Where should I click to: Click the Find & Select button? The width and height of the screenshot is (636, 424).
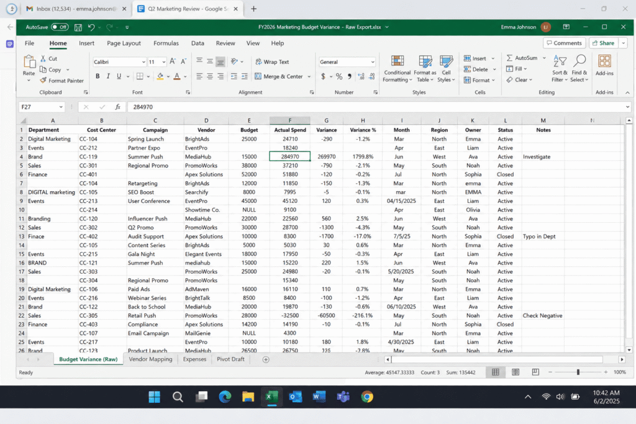pos(579,68)
